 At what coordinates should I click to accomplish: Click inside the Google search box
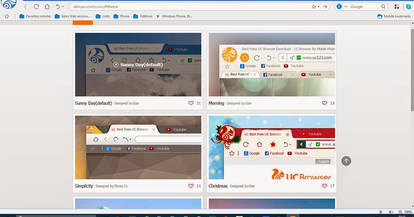point(364,6)
